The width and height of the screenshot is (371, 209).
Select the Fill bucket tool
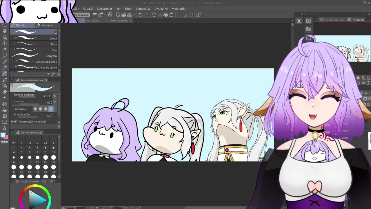[5, 110]
